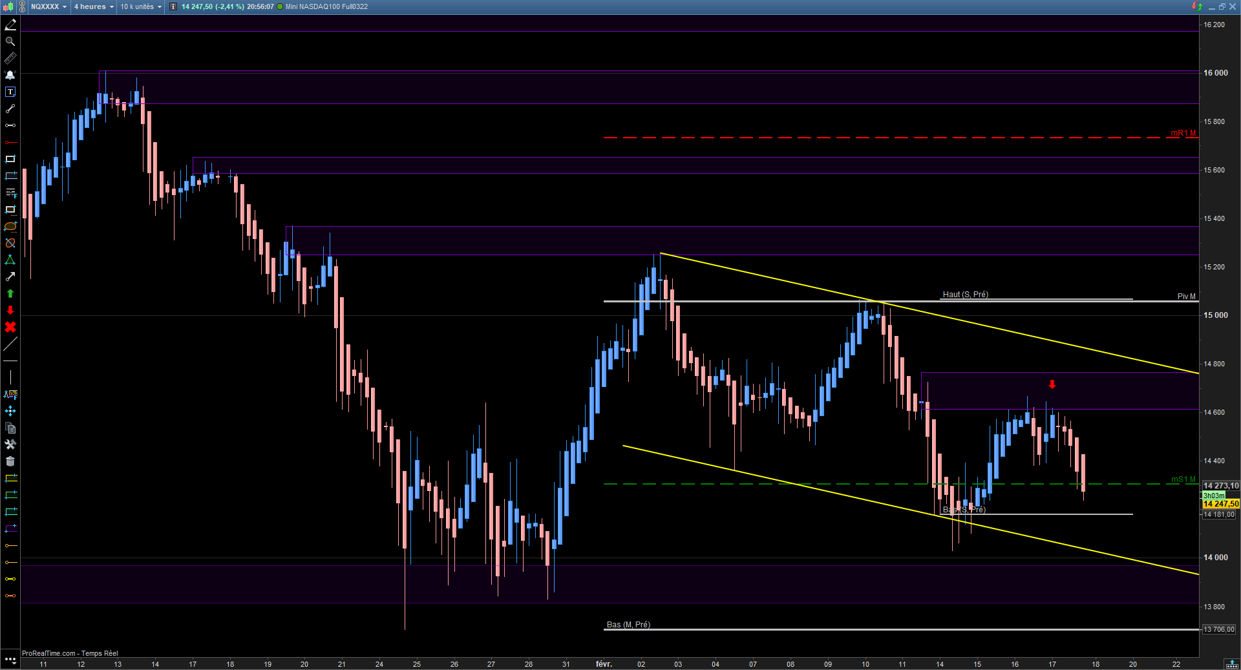Click the févr. month label on time axis
Viewport: 1241px width, 670px height.
click(604, 664)
